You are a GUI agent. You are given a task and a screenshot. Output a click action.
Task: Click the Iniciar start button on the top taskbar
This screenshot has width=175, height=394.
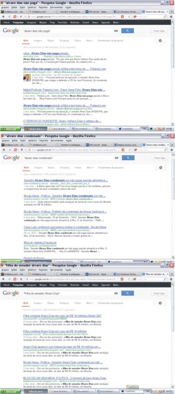click(10, 129)
